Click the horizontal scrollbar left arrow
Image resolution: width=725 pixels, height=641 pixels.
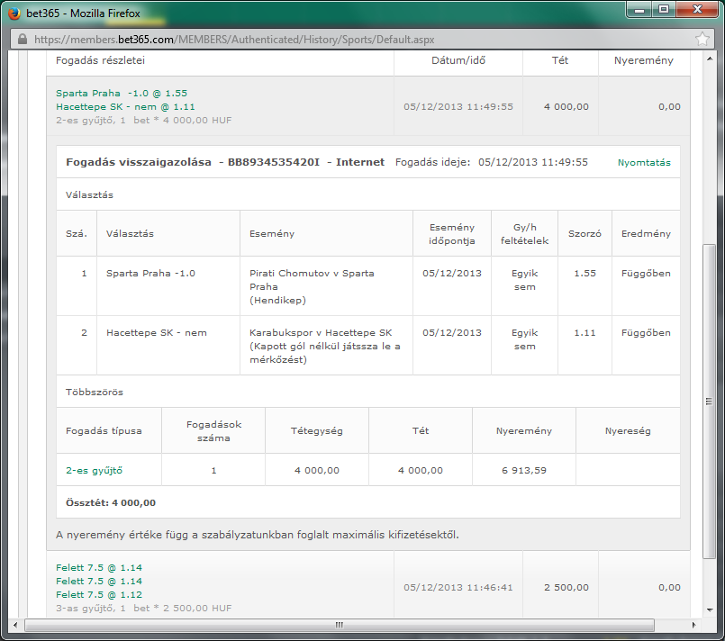[x=15, y=626]
